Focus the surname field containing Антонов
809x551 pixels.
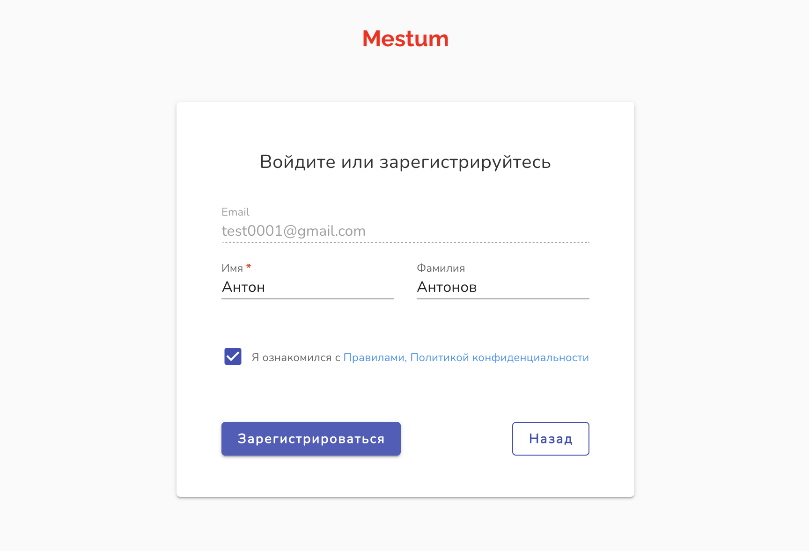click(x=502, y=287)
